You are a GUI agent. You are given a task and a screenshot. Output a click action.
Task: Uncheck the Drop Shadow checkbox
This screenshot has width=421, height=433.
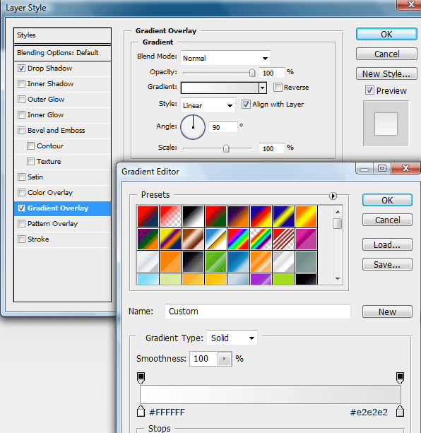(x=21, y=69)
